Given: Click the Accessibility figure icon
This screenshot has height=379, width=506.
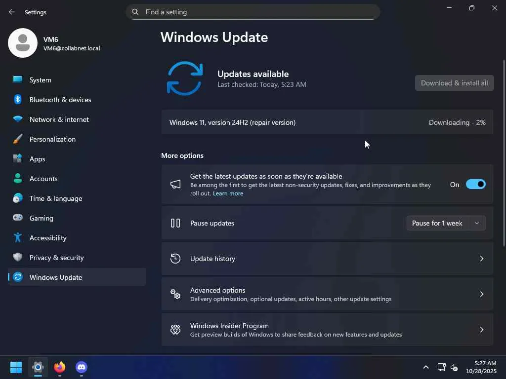Looking at the screenshot, I should (18, 237).
